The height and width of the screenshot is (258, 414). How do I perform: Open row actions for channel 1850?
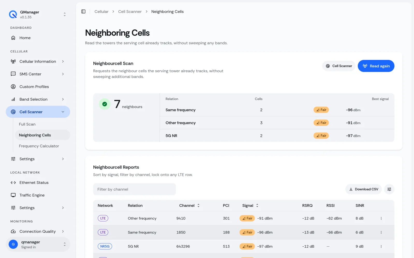pyautogui.click(x=381, y=232)
